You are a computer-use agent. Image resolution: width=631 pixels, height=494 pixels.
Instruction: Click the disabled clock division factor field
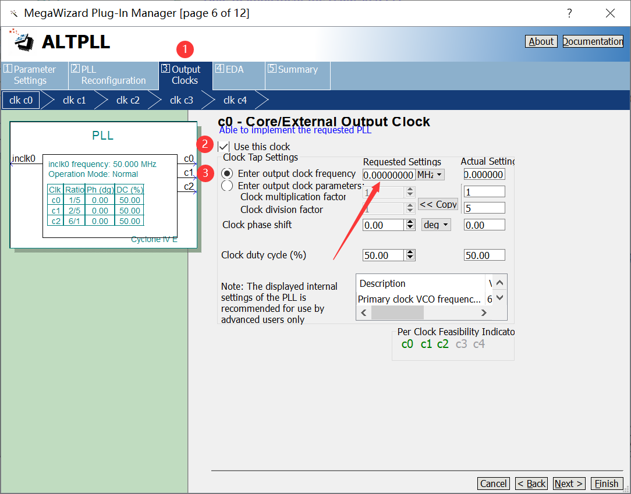(x=383, y=208)
